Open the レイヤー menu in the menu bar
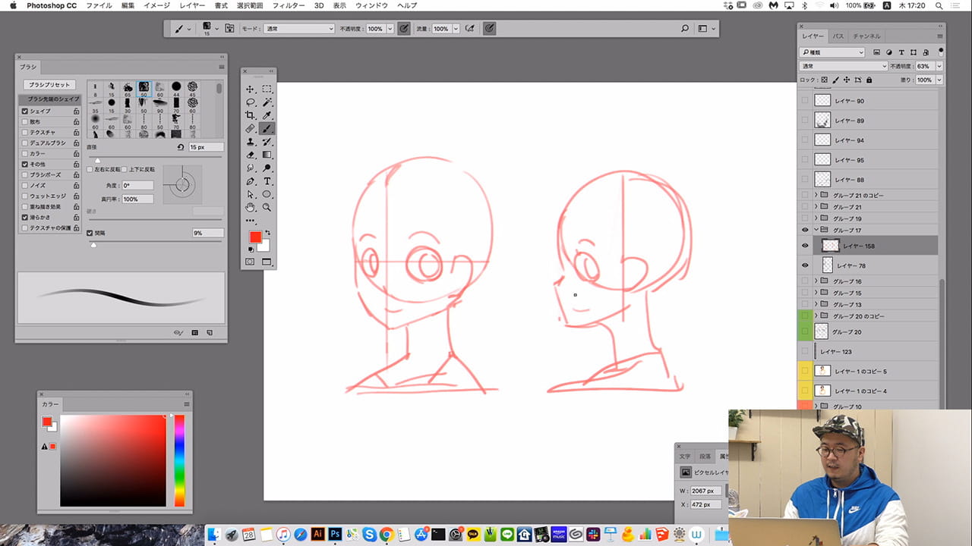The width and height of the screenshot is (972, 546). point(192,5)
